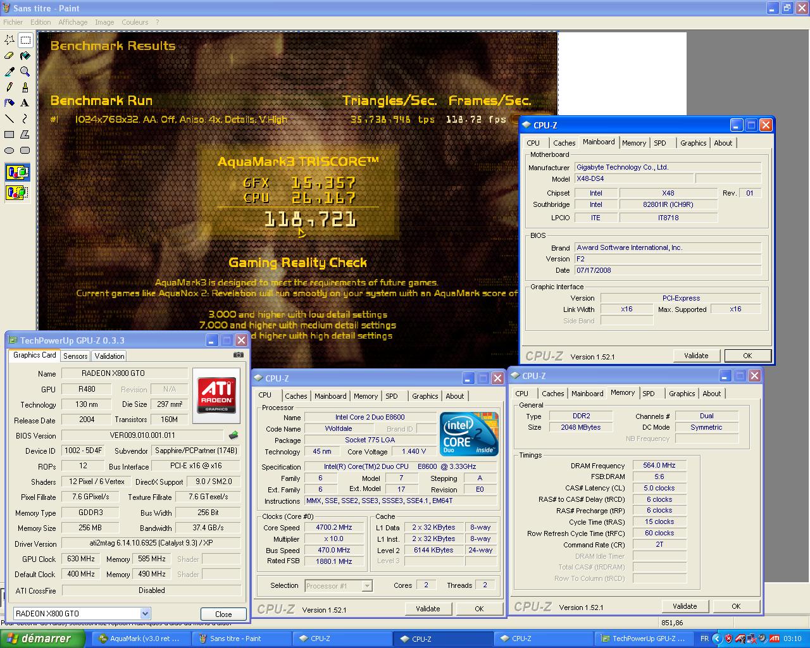Click the Core Voltage value 1.440 V
The height and width of the screenshot is (648, 810).
[413, 452]
